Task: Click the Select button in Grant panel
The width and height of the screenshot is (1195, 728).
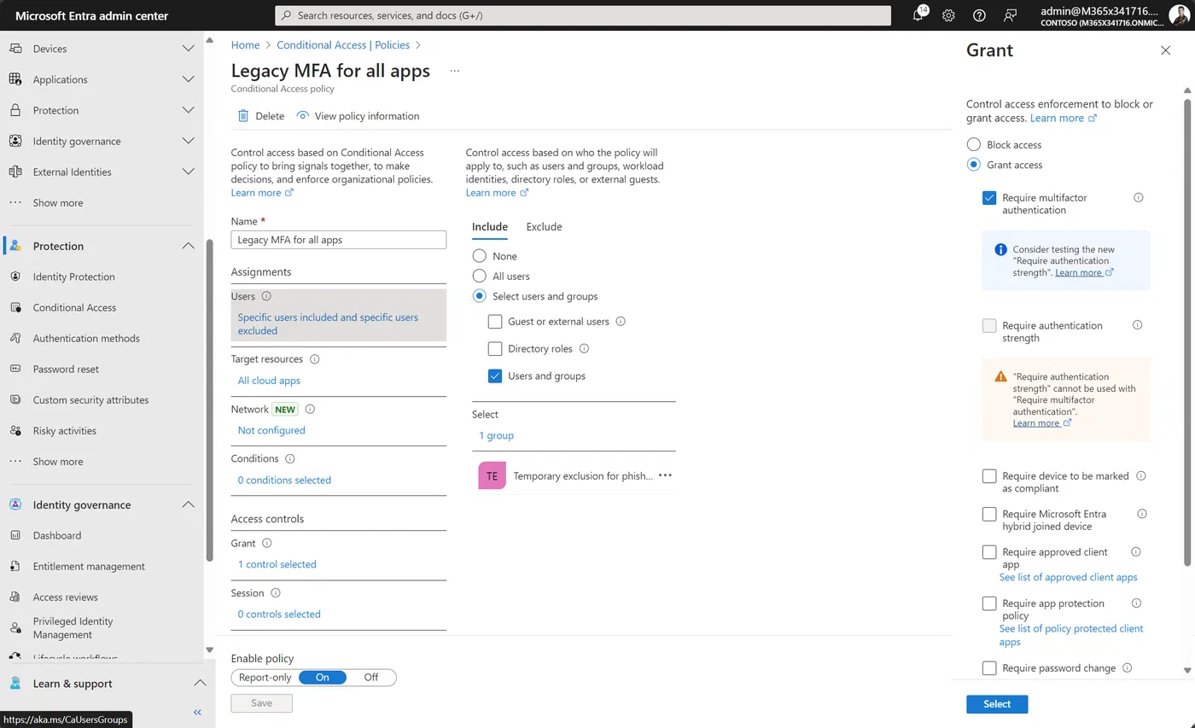Action: click(997, 704)
